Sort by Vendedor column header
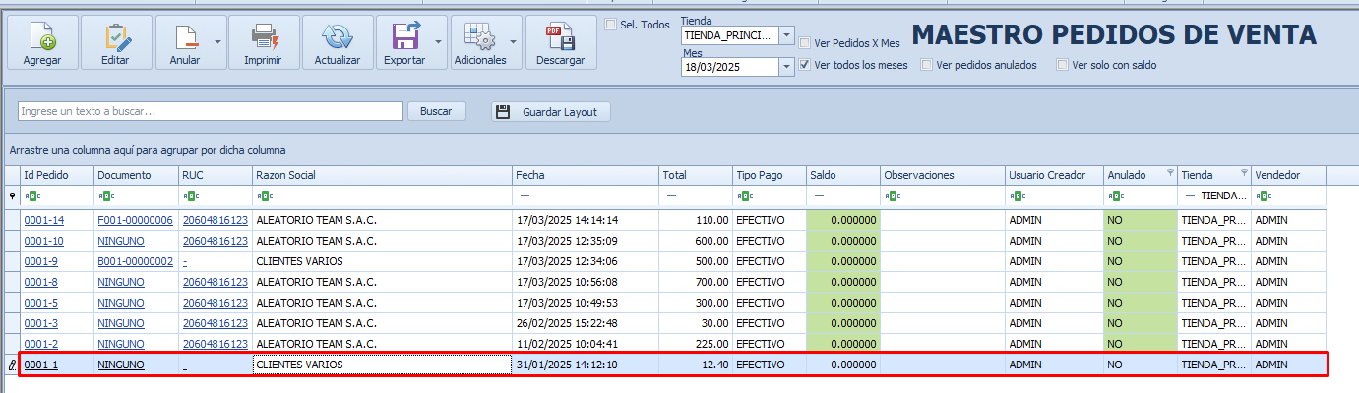This screenshot has height=393, width=1359. point(1288,175)
